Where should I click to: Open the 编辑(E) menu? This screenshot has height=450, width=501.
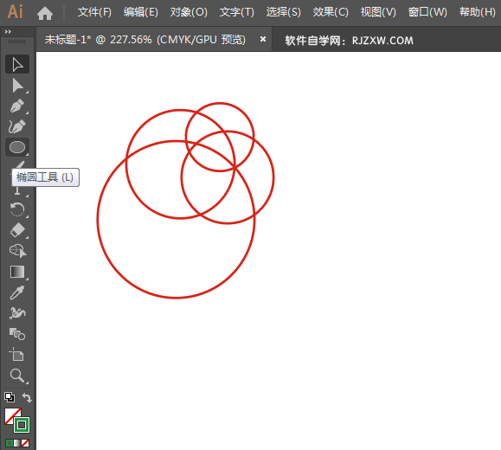tap(141, 12)
